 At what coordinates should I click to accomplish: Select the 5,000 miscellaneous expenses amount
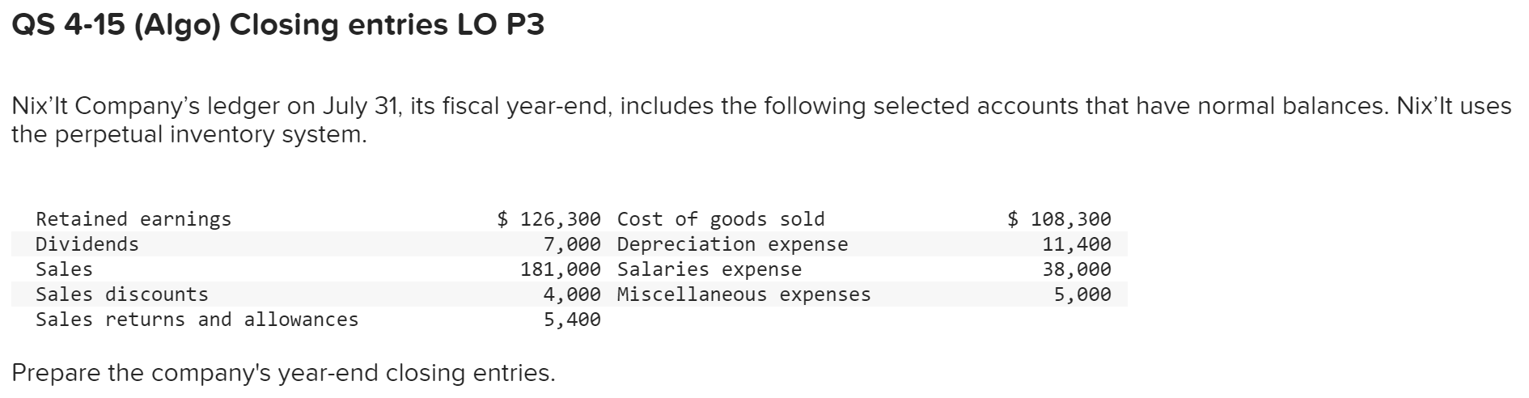coord(1082,294)
